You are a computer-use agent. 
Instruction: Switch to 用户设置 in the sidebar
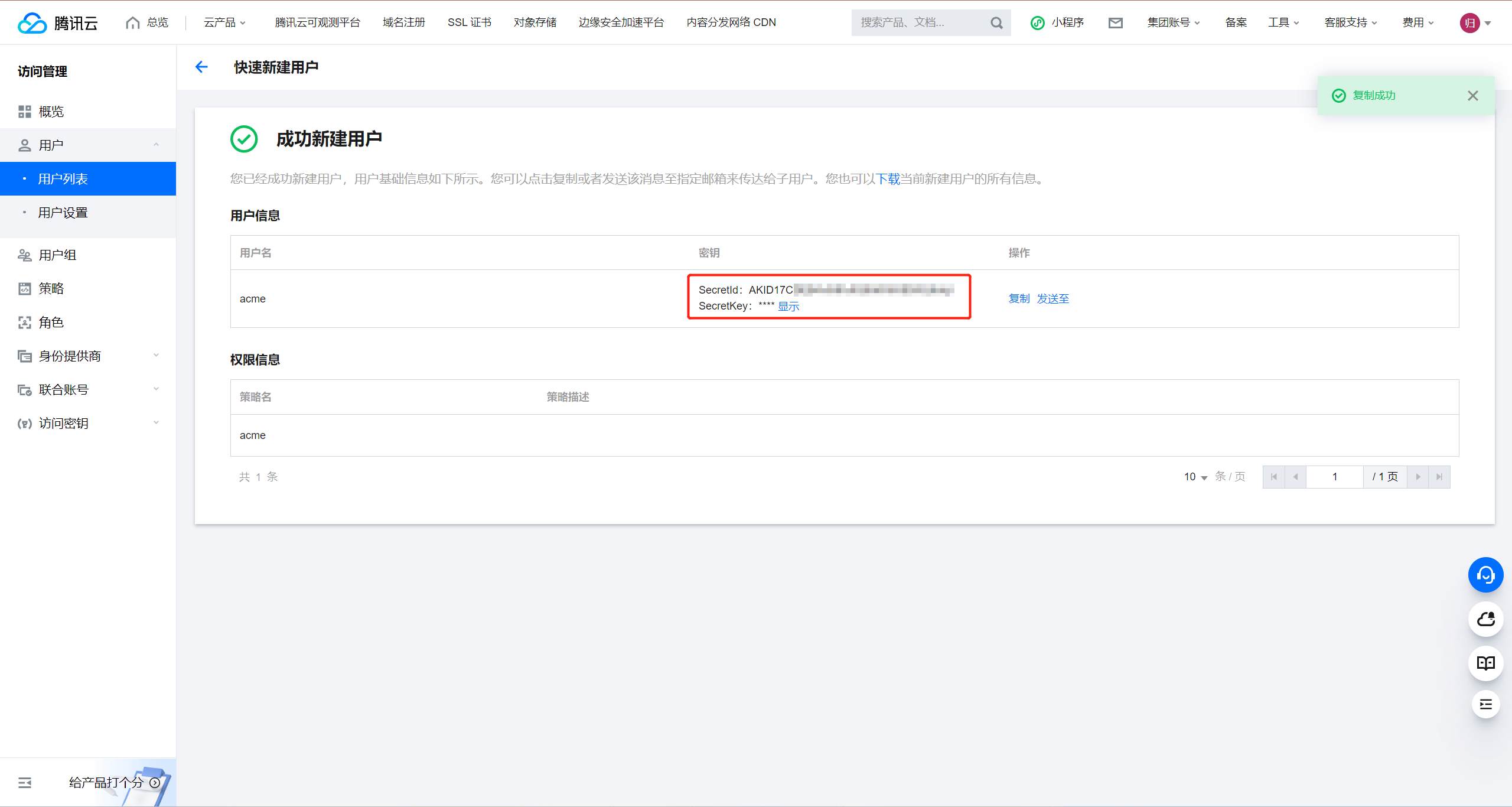point(63,212)
